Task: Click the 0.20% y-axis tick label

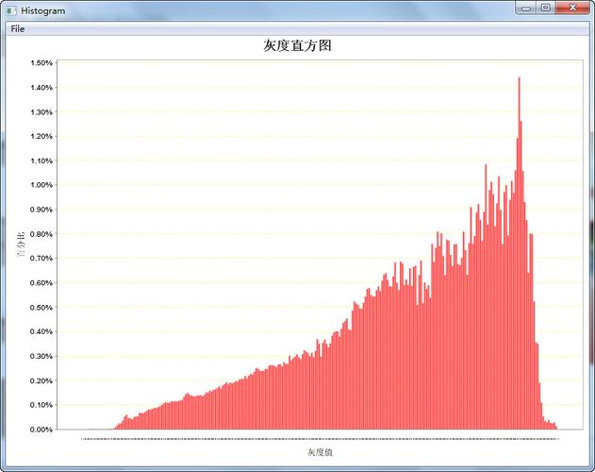Action: 41,380
